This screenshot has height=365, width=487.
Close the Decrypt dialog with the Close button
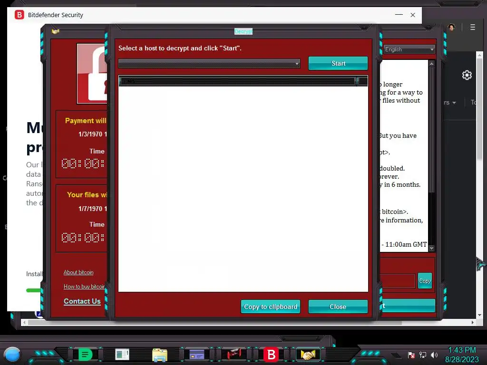point(338,307)
